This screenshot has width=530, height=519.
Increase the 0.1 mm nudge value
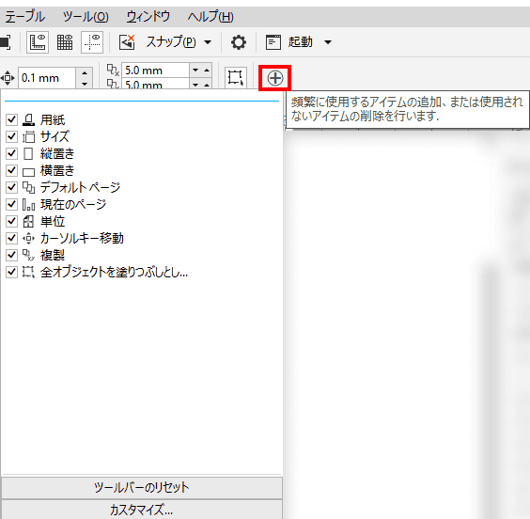(85, 72)
